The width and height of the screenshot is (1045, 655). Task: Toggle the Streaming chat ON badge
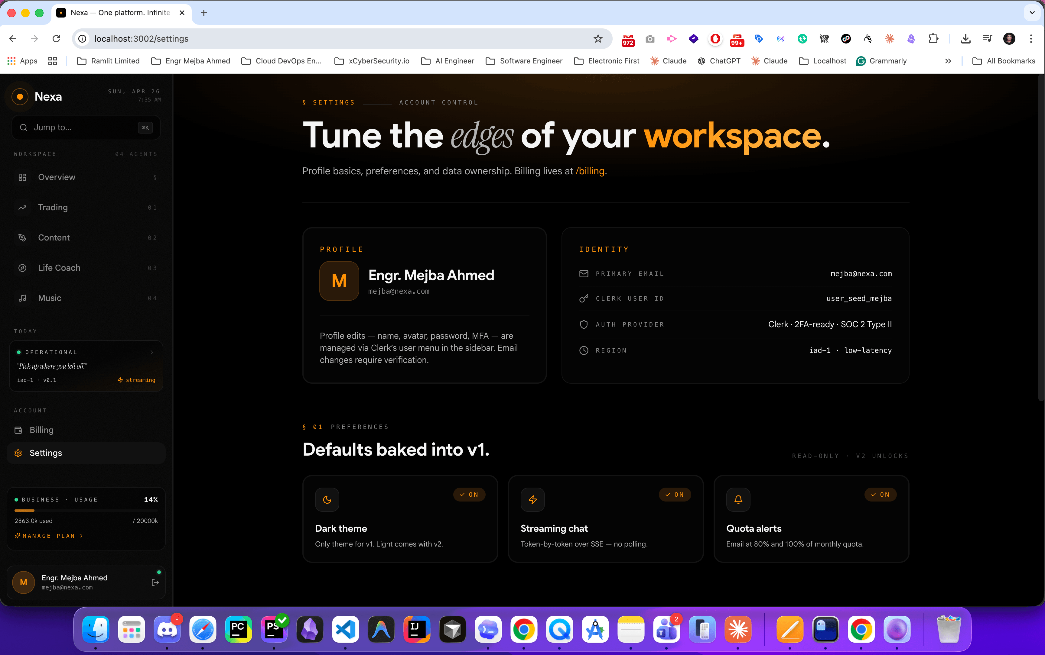pos(674,495)
